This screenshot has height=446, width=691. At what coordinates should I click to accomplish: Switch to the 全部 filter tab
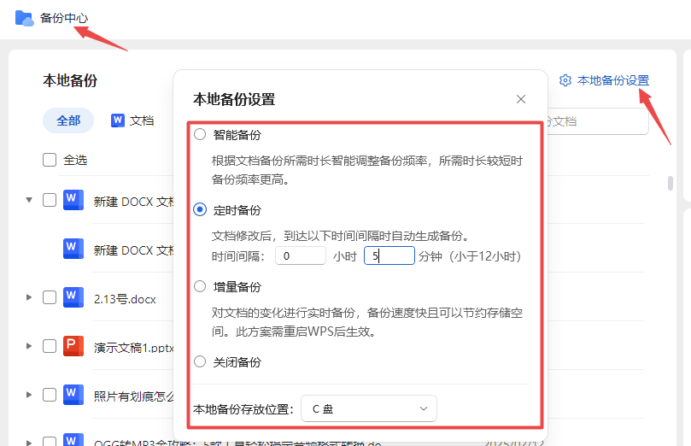click(68, 120)
